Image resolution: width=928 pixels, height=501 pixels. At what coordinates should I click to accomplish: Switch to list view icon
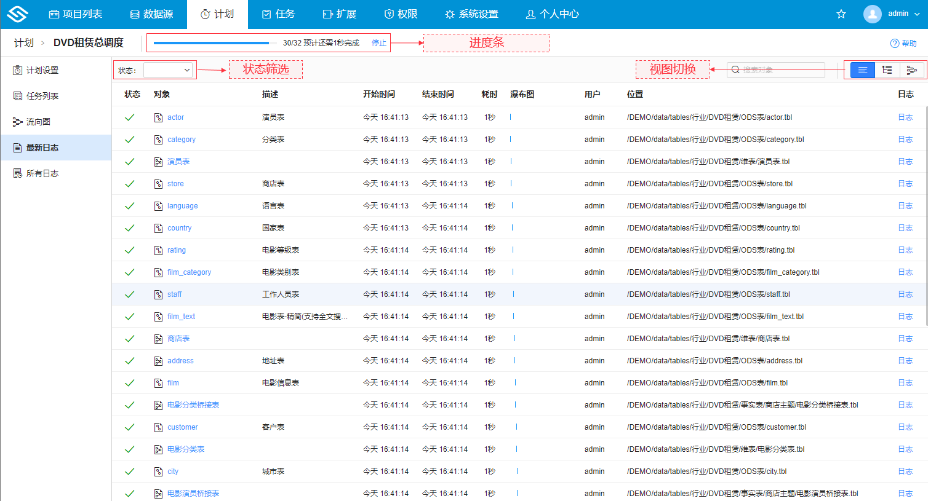tap(863, 70)
